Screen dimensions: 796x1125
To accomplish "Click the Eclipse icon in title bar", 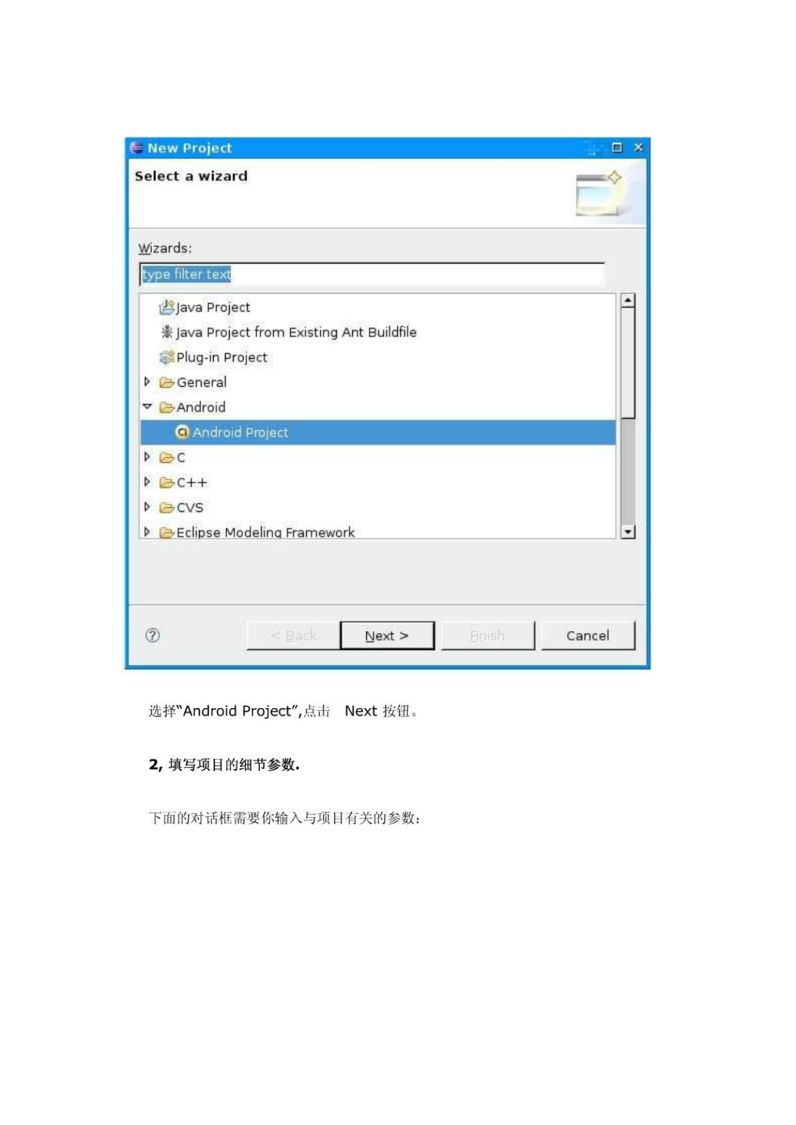I will 137,148.
